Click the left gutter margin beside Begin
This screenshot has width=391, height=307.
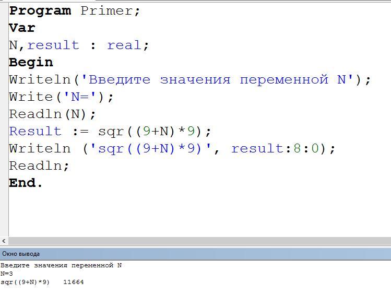[x=4, y=62]
